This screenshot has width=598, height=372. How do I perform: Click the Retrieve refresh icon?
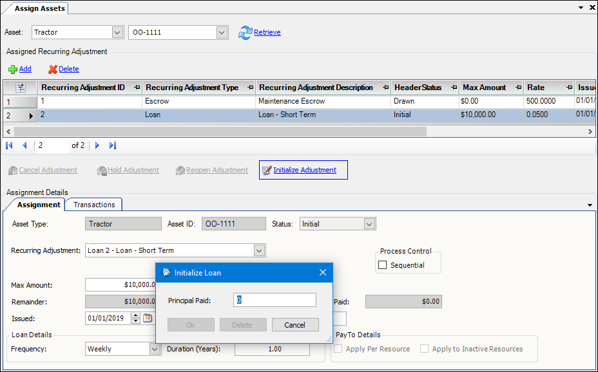(x=245, y=32)
